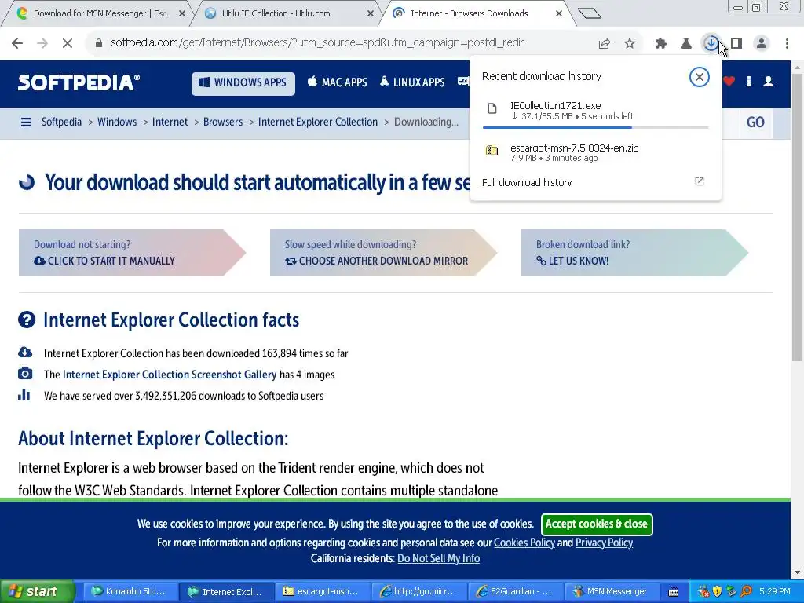Click the GO search button

[755, 122]
